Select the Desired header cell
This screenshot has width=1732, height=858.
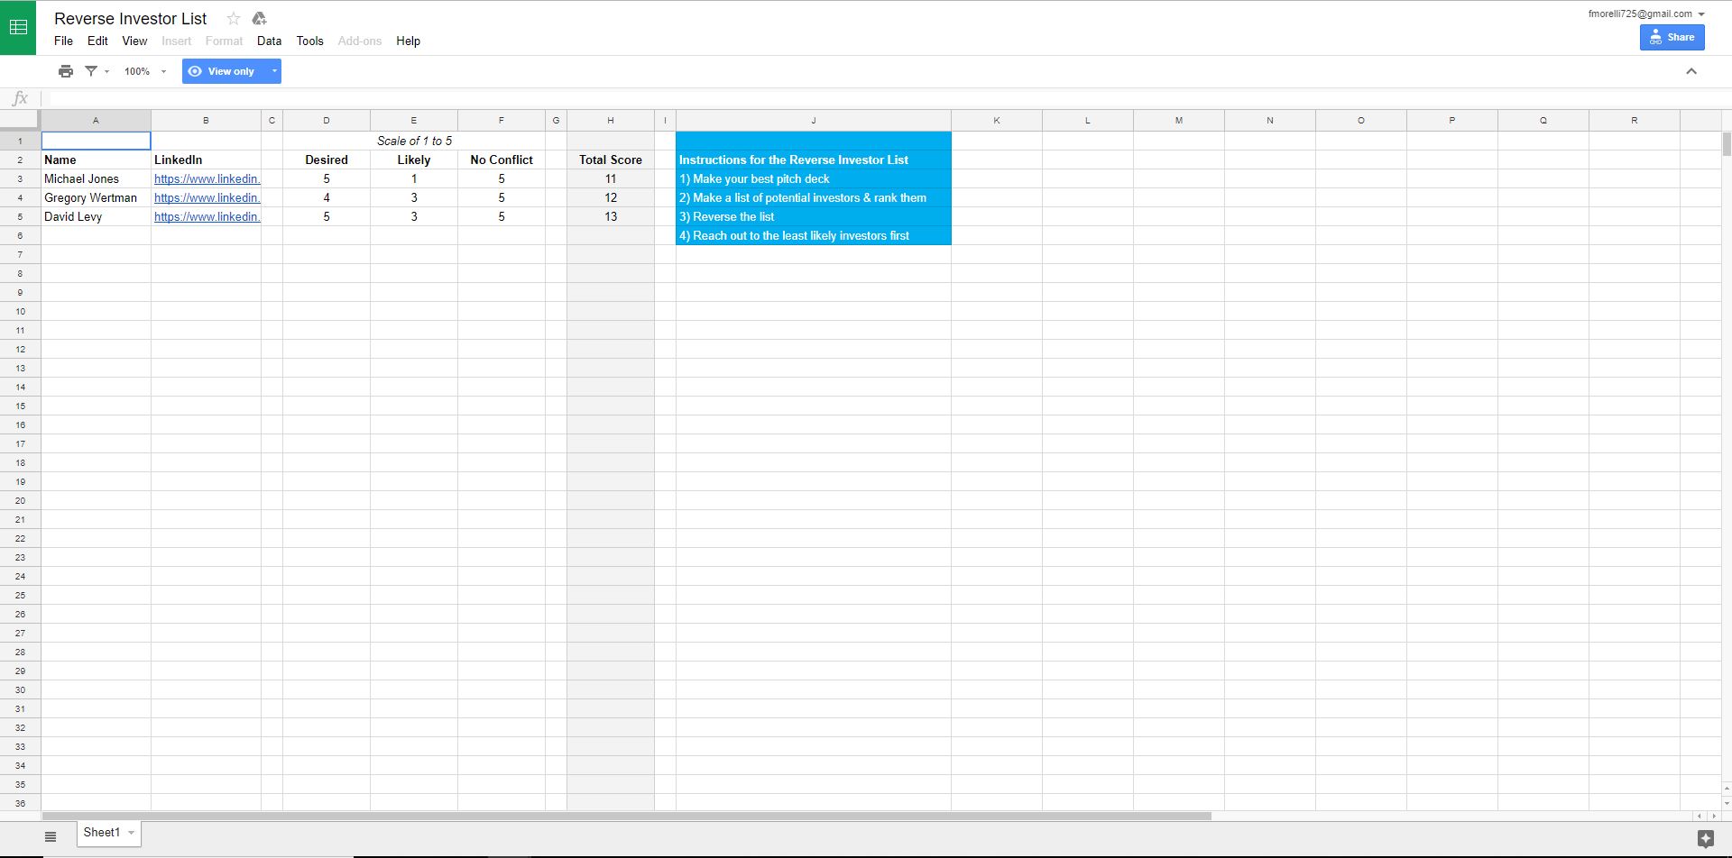click(327, 160)
